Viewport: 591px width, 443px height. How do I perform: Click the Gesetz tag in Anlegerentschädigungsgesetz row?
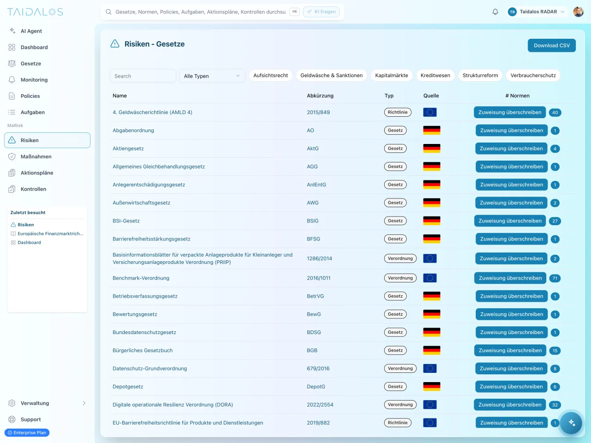[395, 185]
